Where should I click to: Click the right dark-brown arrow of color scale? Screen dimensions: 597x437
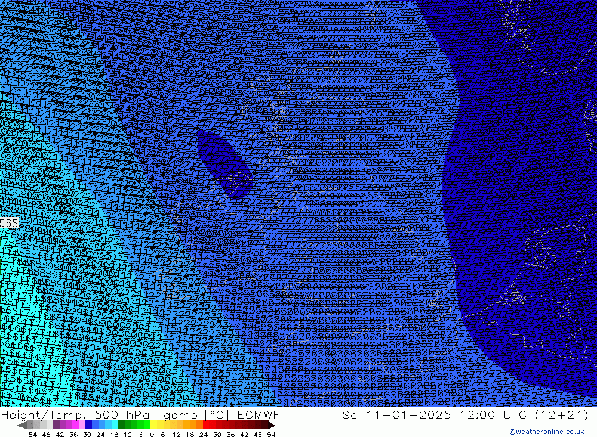pos(271,426)
